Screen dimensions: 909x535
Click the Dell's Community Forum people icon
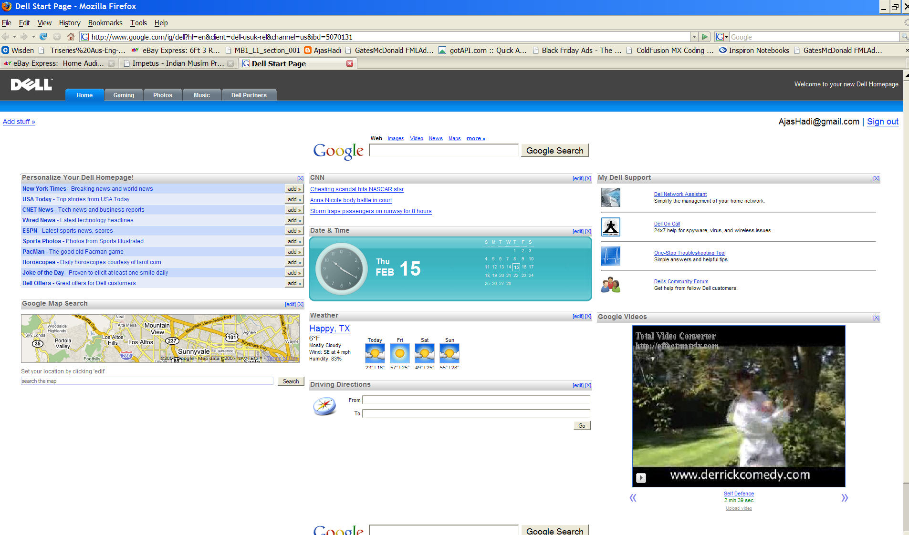(610, 285)
